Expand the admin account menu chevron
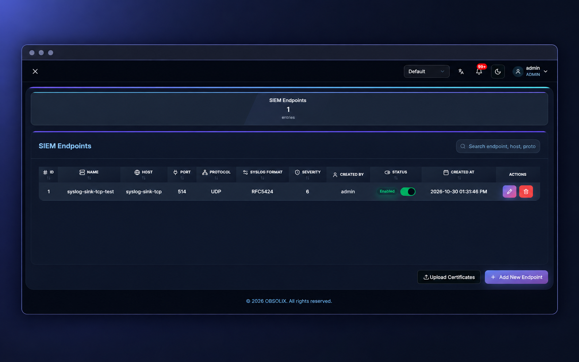The image size is (579, 362). coord(545,72)
